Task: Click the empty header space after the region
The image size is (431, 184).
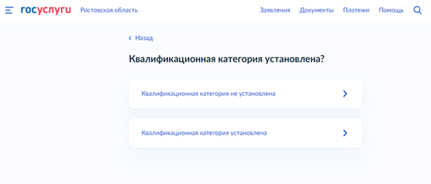Action: tap(198, 10)
